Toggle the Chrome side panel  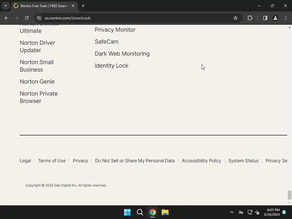click(265, 18)
